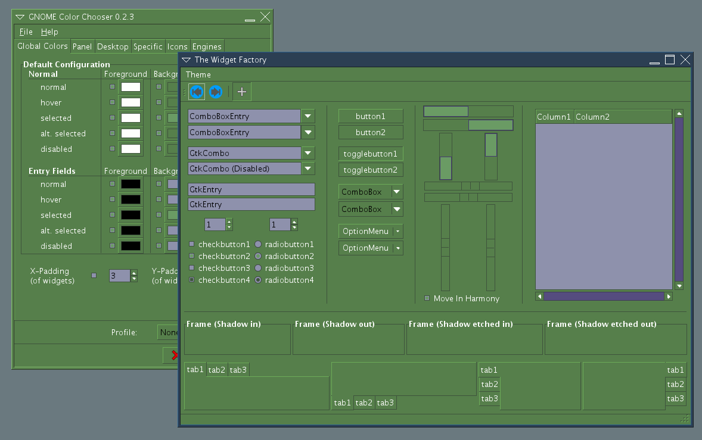Enable X-Padding override checkbox
702x440 pixels.
tap(94, 276)
